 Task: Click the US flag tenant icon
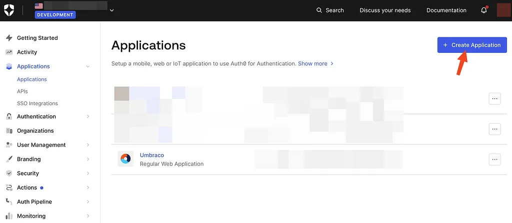tap(39, 5)
